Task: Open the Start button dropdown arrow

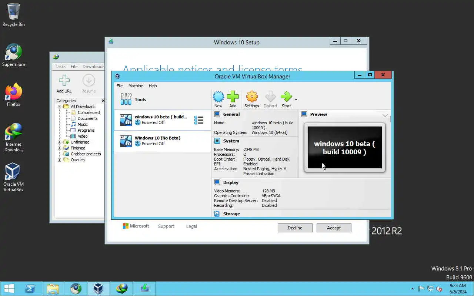Action: click(296, 99)
